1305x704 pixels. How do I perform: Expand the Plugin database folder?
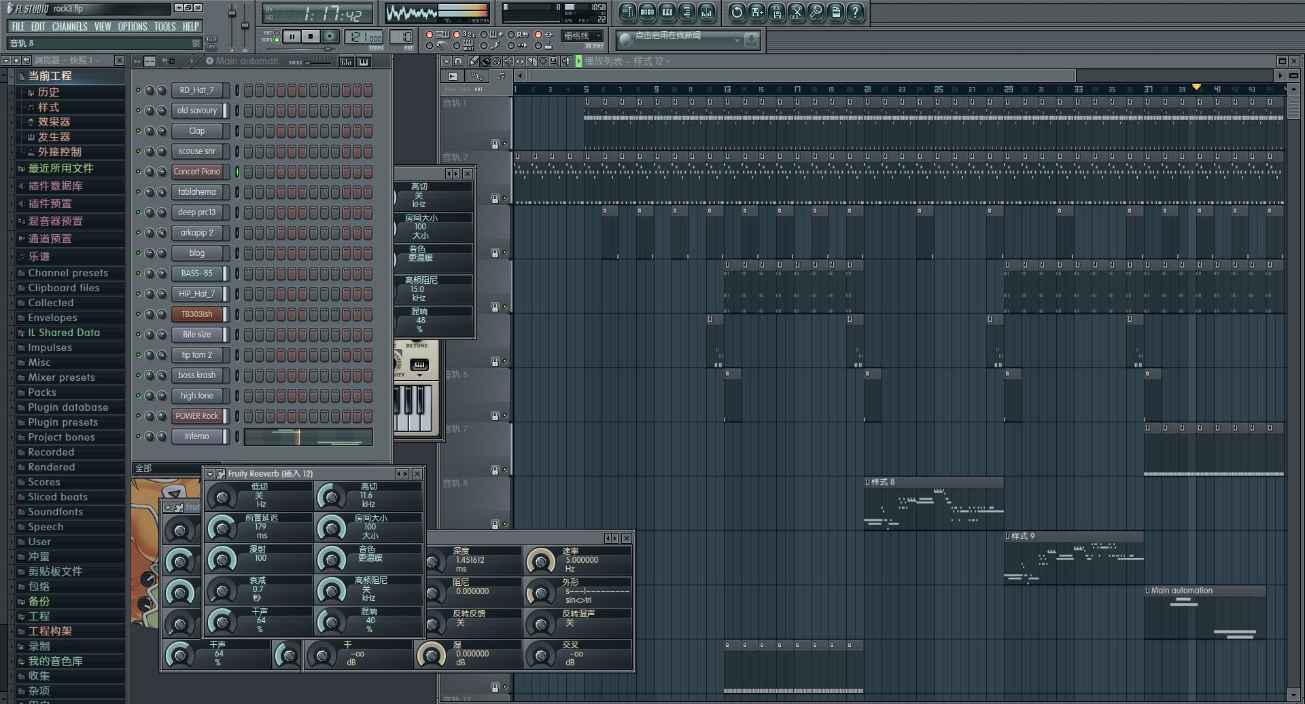(x=68, y=407)
